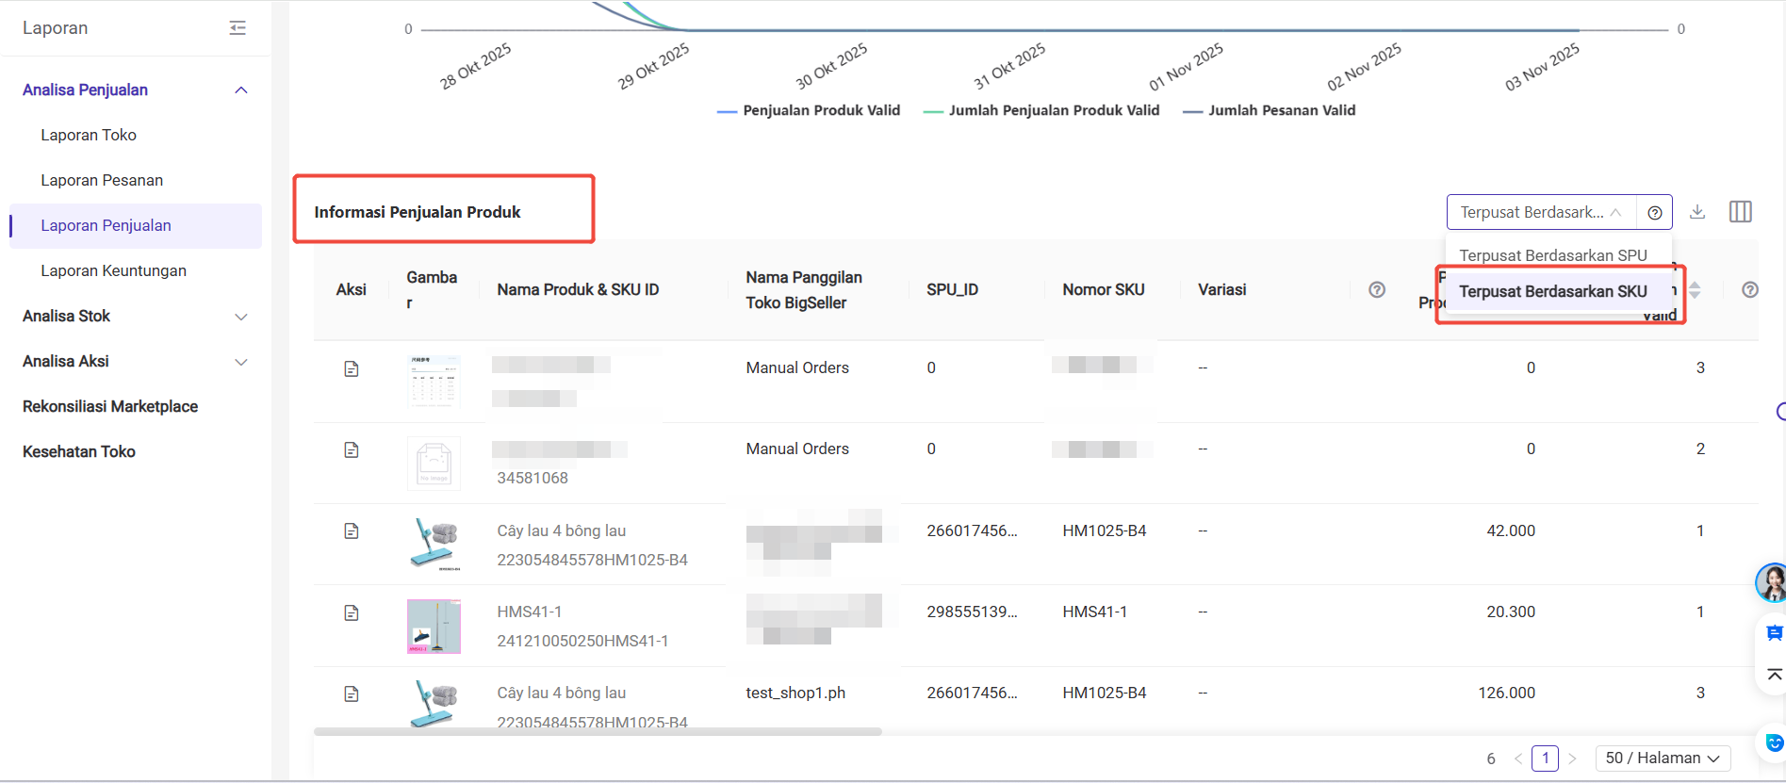Click sales value 20.300
This screenshot has height=783, width=1786.
1511,612
